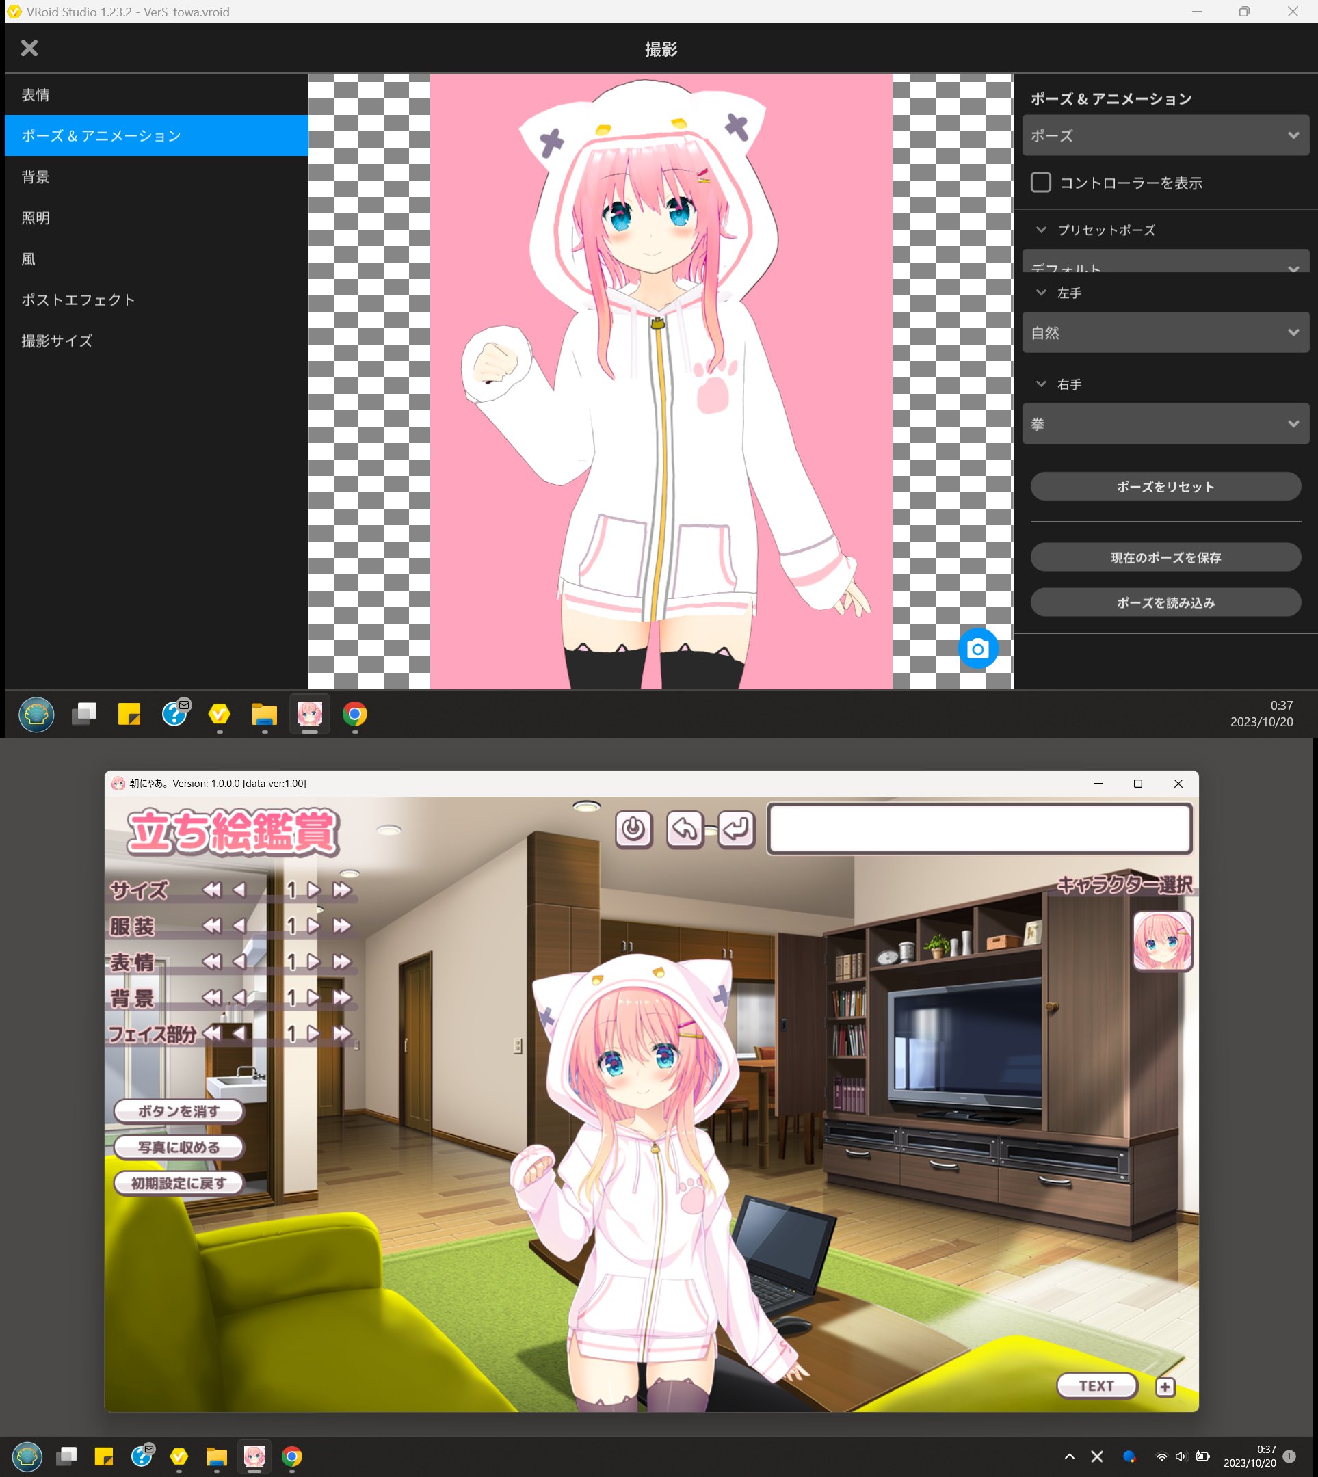The width and height of the screenshot is (1318, 1477).
Task: Click the return arrow icon in 朝にゃあ window
Action: pyautogui.click(x=736, y=828)
